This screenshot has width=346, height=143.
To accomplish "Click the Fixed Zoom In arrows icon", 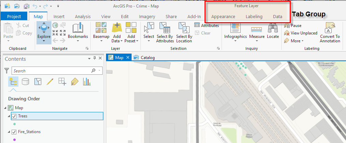I will click(55, 33).
